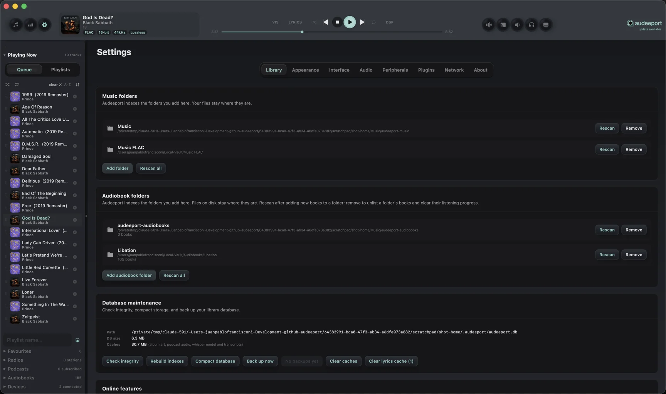Collapse the Playing Now section

[5, 55]
